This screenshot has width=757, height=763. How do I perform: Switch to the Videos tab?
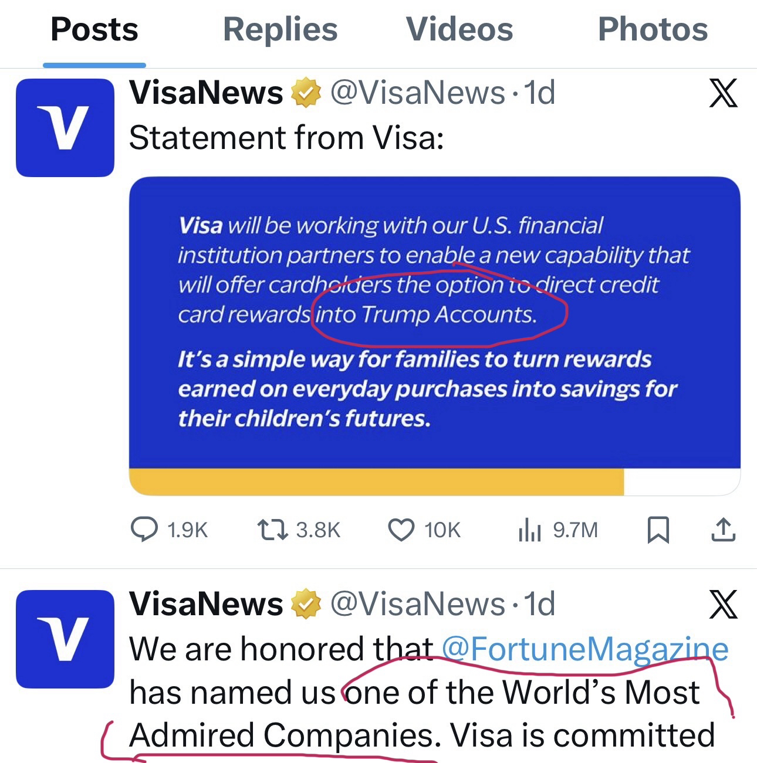pos(459,30)
